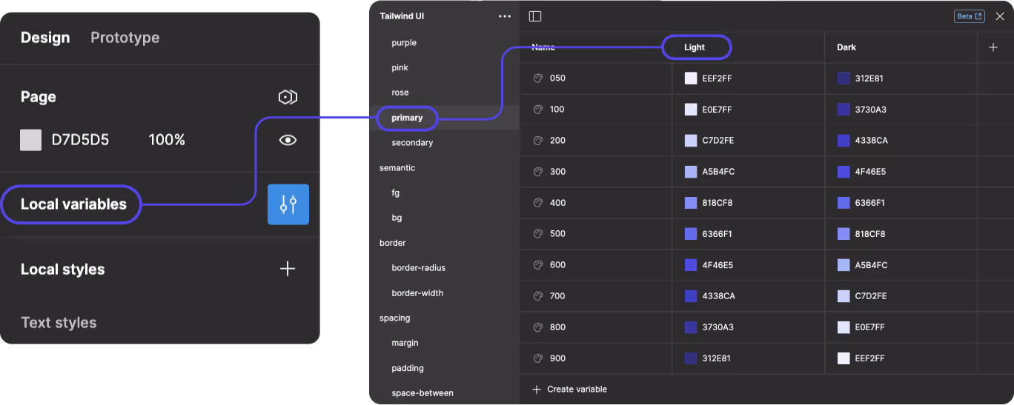Click the Local variables label
Image resolution: width=1014 pixels, height=405 pixels.
click(x=73, y=204)
